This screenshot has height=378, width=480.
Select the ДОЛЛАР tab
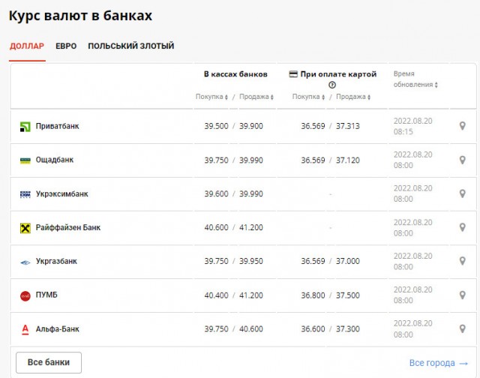point(27,46)
